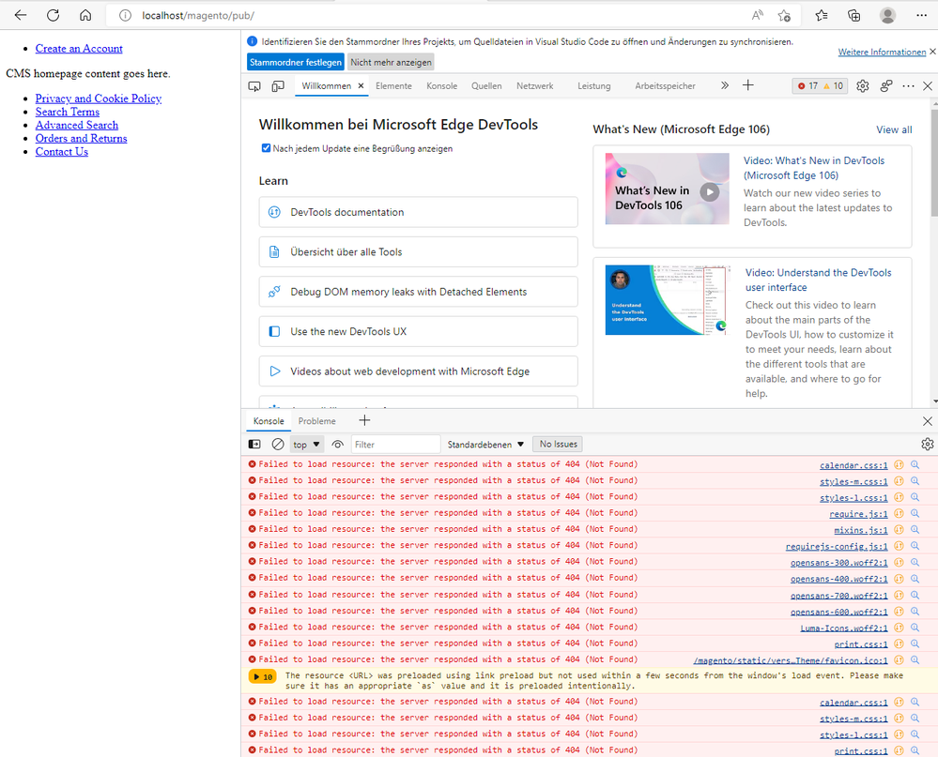938x757 pixels.
Task: Toggle live expression eye icon
Action: tap(338, 445)
